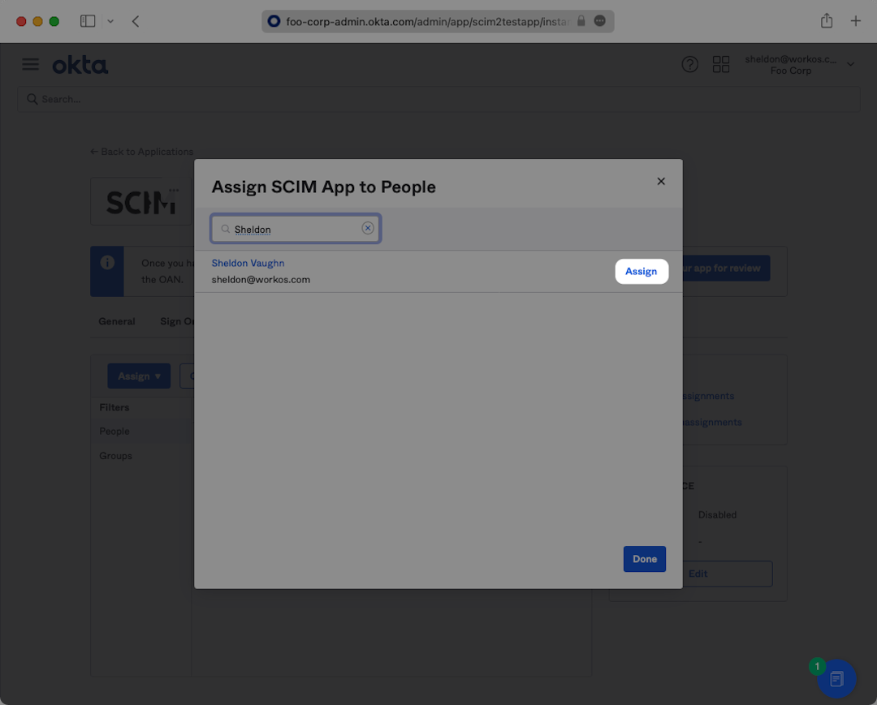Screen dimensions: 877x705
Task: Expand the sheldon@workos account dropdown
Action: tap(850, 65)
